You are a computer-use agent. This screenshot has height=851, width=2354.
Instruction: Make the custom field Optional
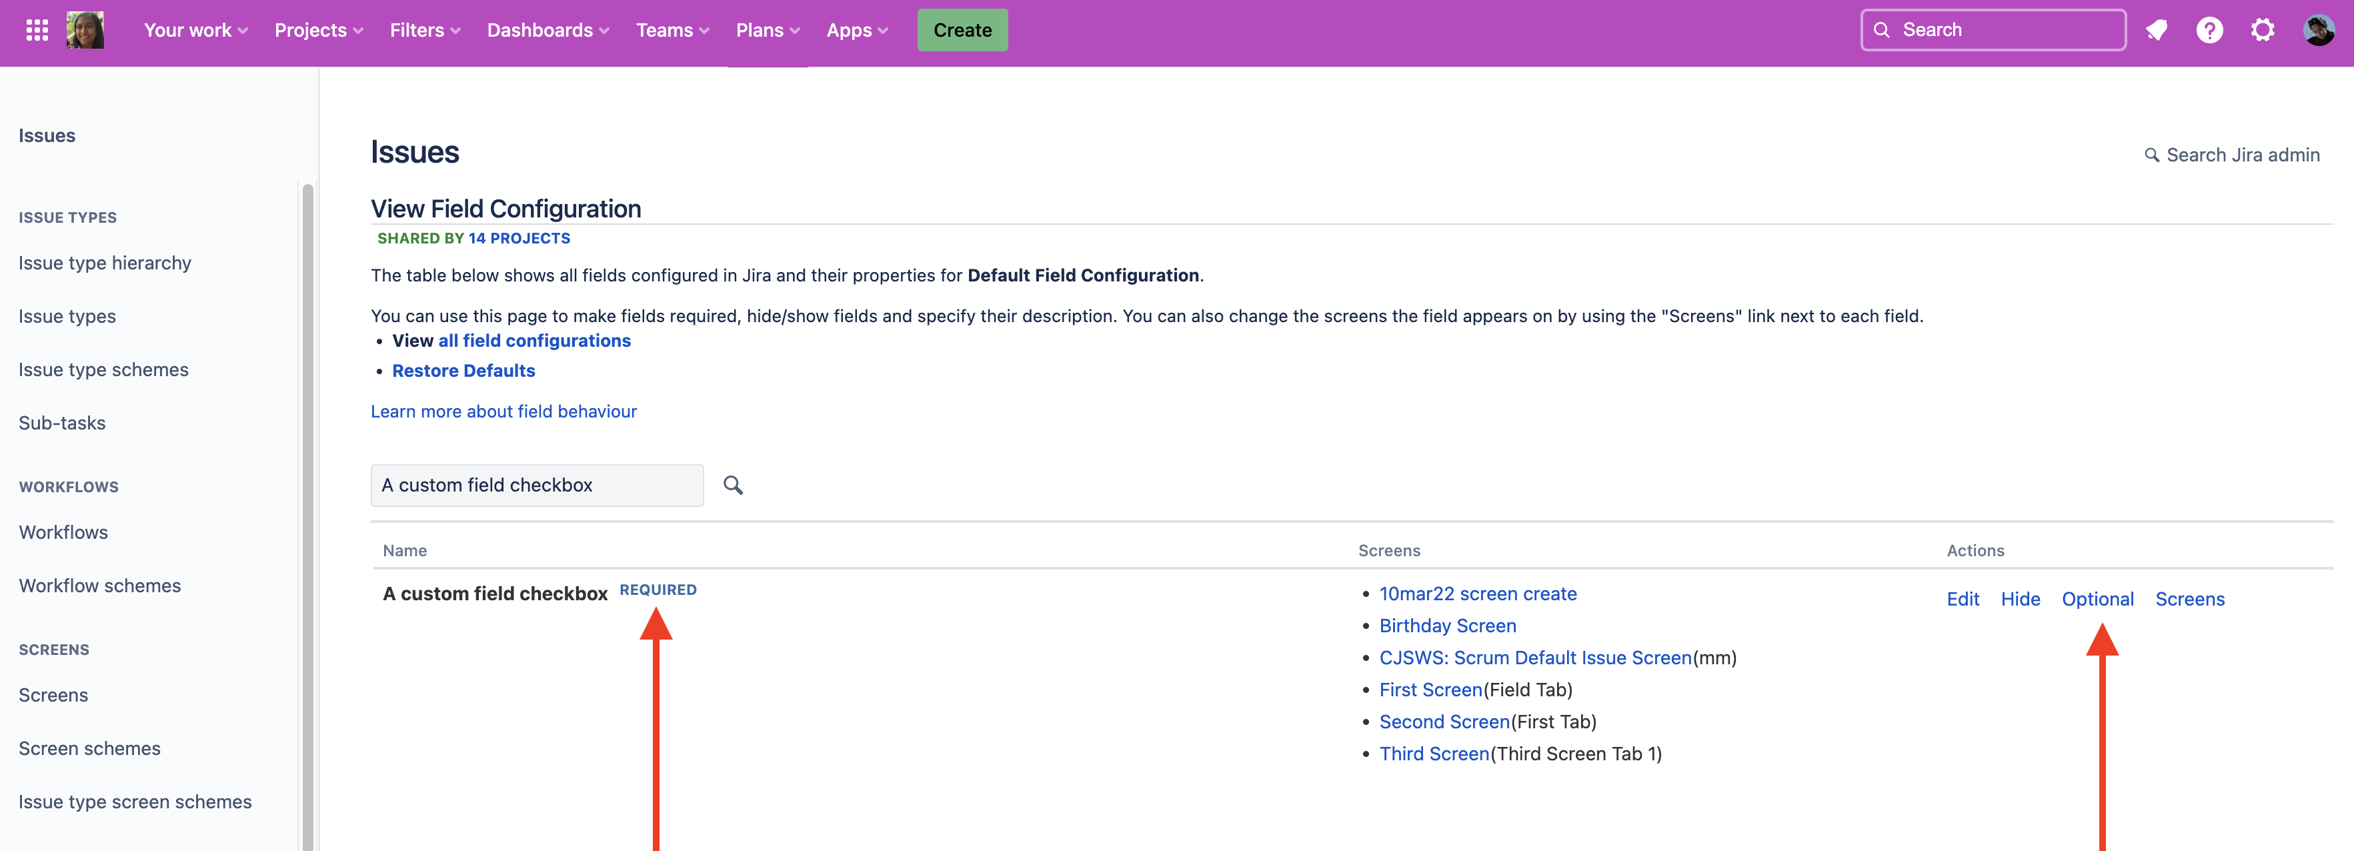click(x=2098, y=599)
